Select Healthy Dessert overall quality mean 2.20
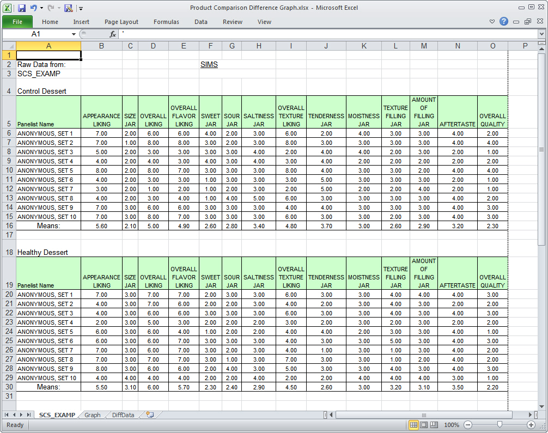The height and width of the screenshot is (433, 548). [493, 387]
